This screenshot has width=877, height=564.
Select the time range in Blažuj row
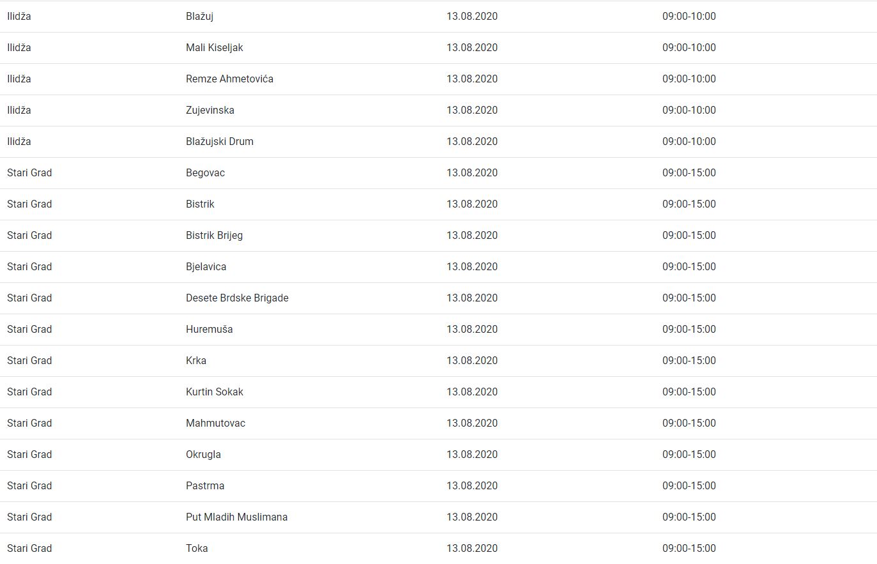tap(689, 17)
